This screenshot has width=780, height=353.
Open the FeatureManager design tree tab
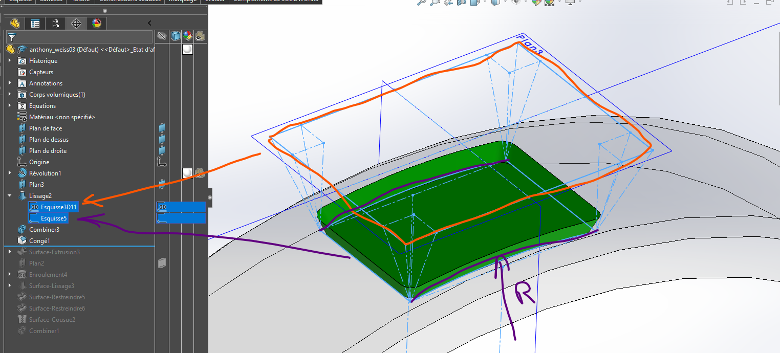click(15, 24)
